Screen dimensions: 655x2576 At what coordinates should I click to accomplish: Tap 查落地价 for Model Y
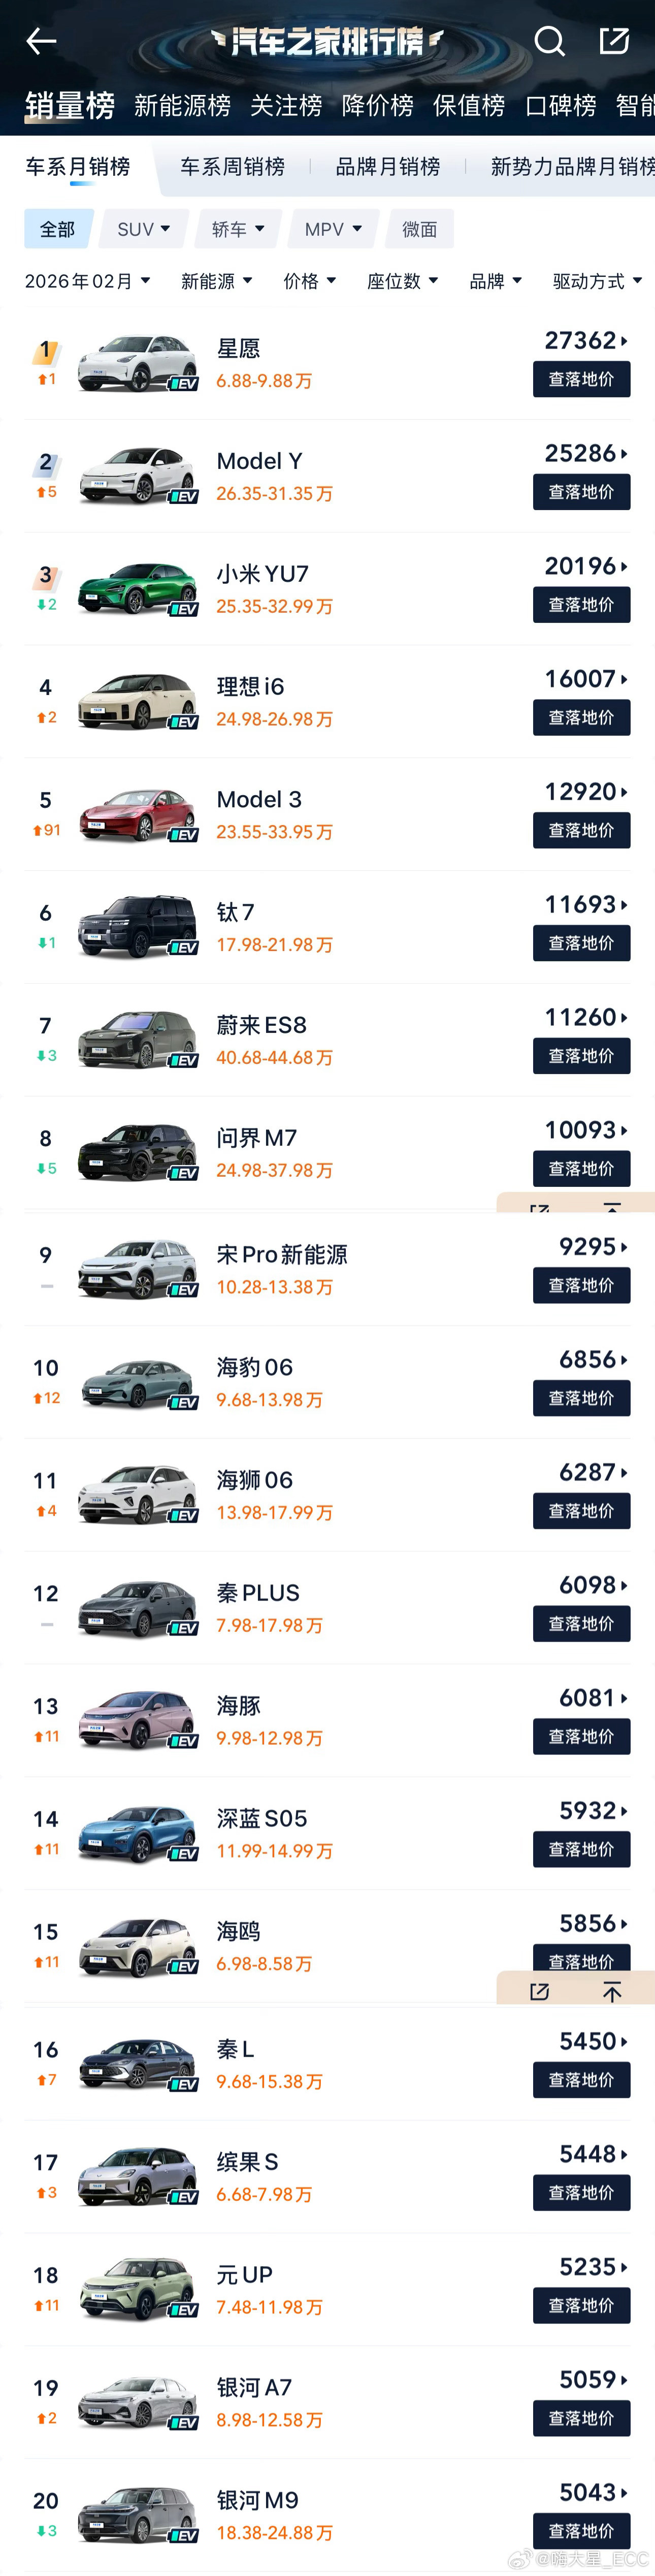581,491
